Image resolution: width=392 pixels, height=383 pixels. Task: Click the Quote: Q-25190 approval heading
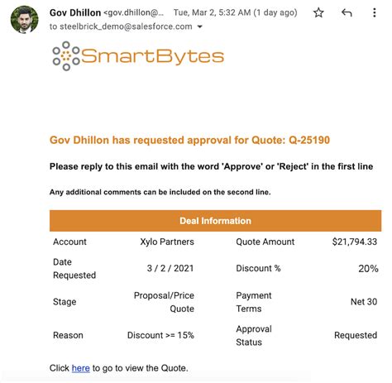[x=189, y=140]
